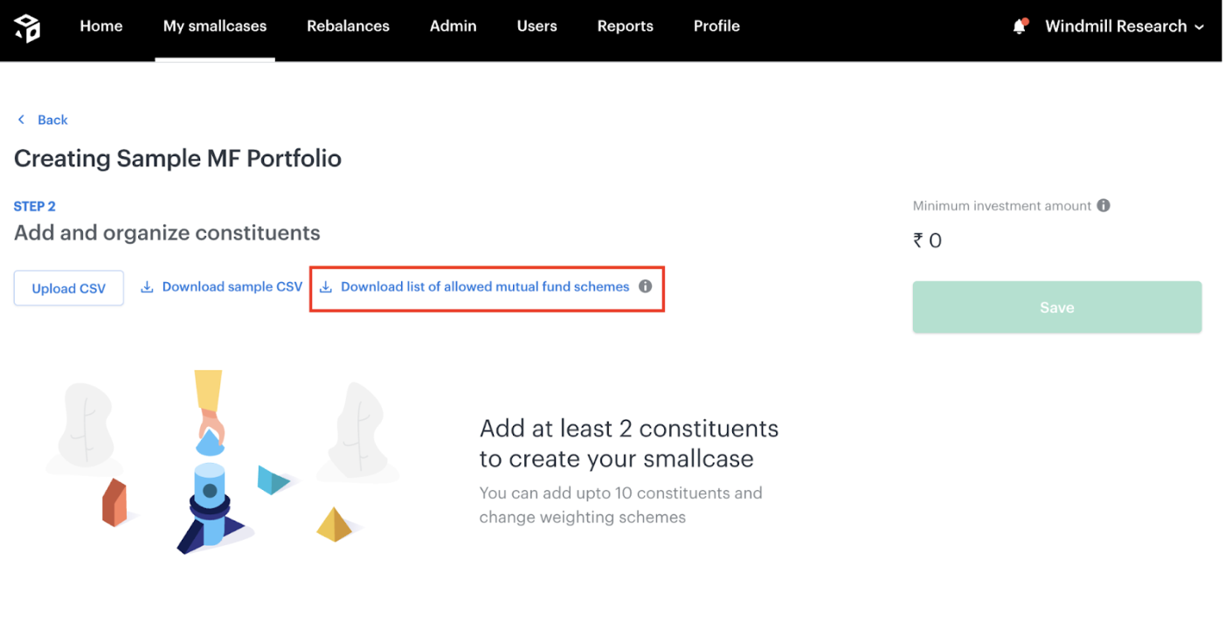Viewport: 1225px width, 641px height.
Task: Click the Back link
Action: click(52, 120)
